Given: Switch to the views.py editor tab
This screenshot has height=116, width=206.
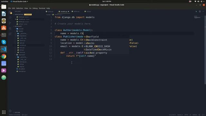Looking at the screenshot, I should coord(51,12).
